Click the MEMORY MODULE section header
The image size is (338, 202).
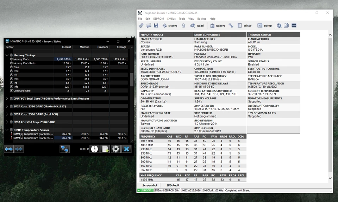166,34
